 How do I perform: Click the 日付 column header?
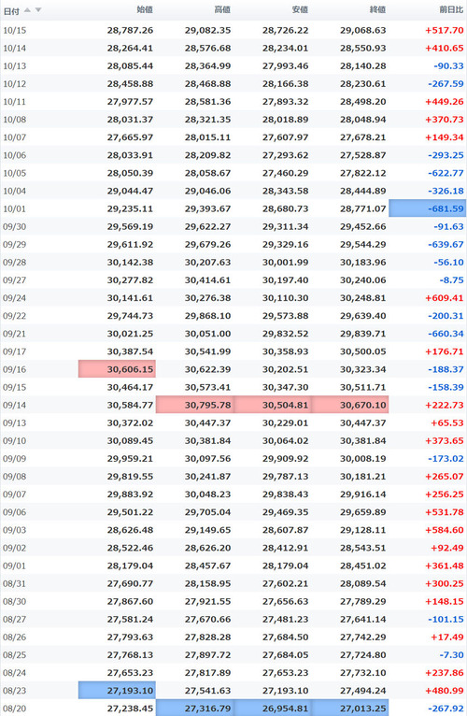[x=11, y=10]
